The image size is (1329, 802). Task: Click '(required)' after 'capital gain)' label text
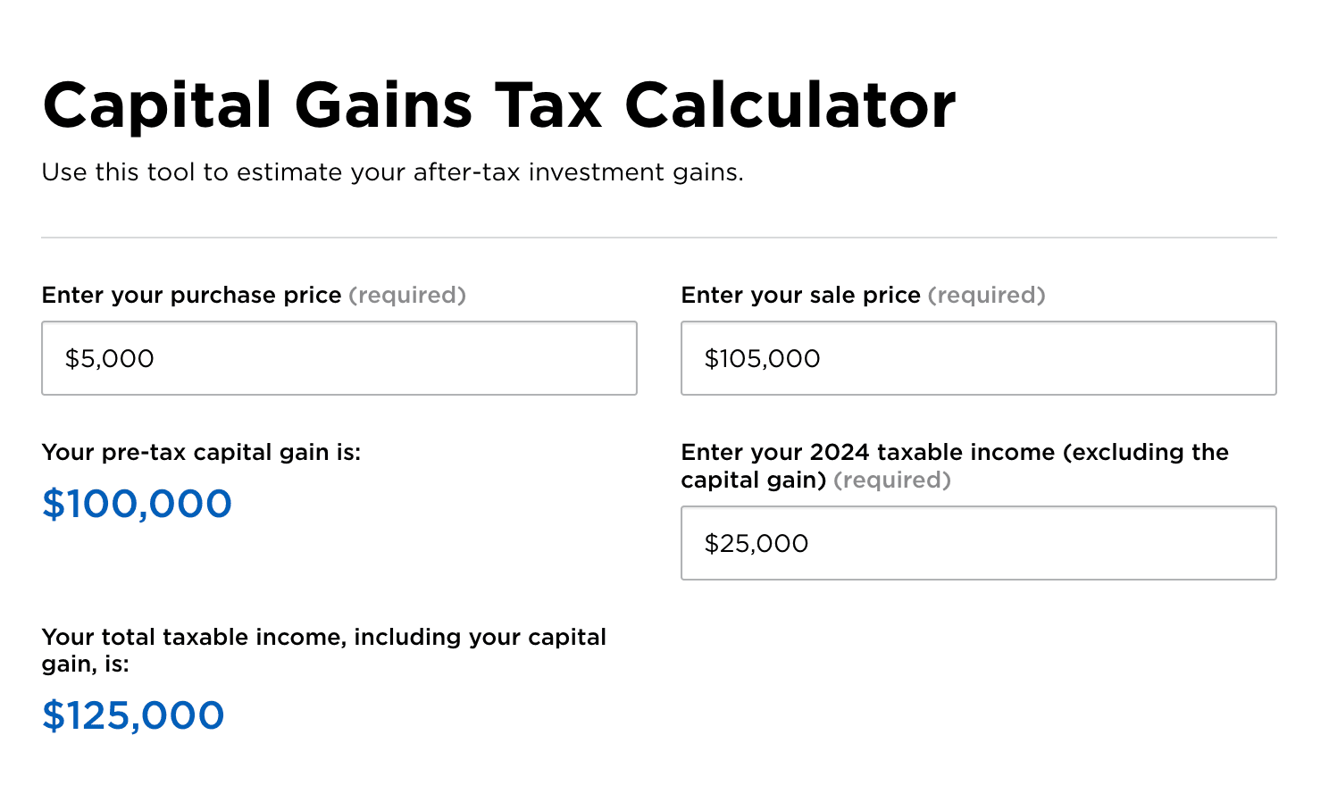click(892, 480)
